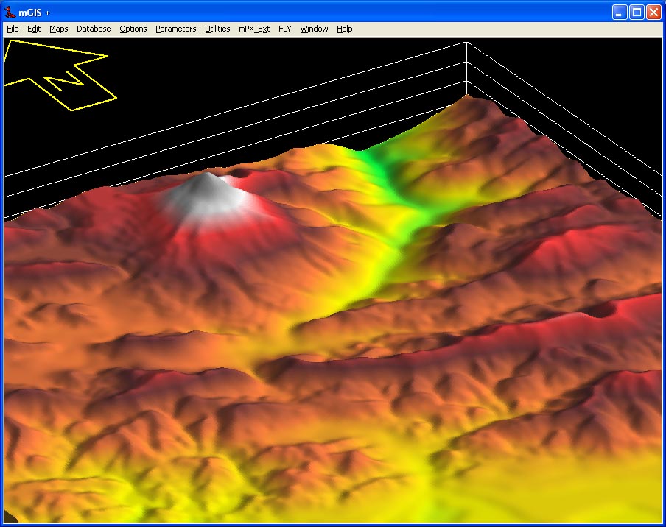
Task: Open the Edit menu
Action: click(34, 29)
